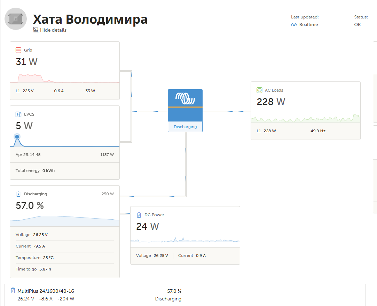Image resolution: width=377 pixels, height=306 pixels.
Task: Click the installation avatar image
Action: click(16, 19)
